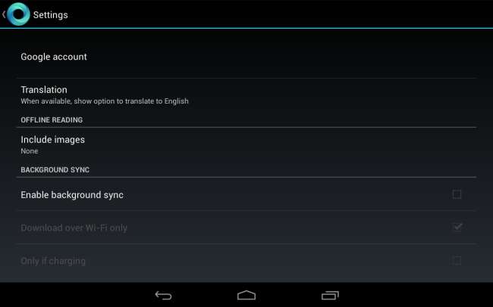The image size is (493, 307).
Task: Select the None value under Include images
Action: 30,151
